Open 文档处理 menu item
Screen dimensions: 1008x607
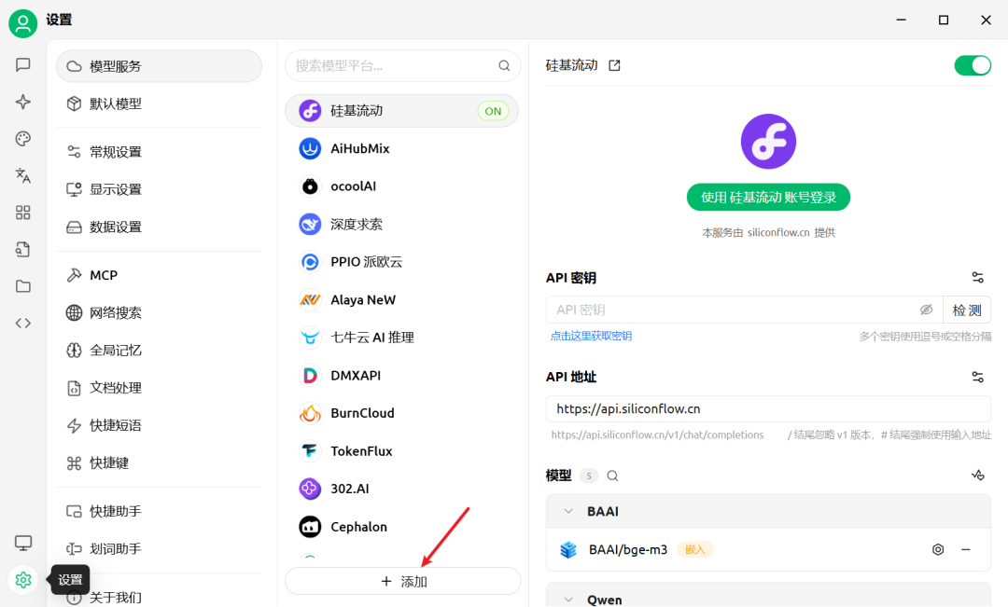coord(159,388)
